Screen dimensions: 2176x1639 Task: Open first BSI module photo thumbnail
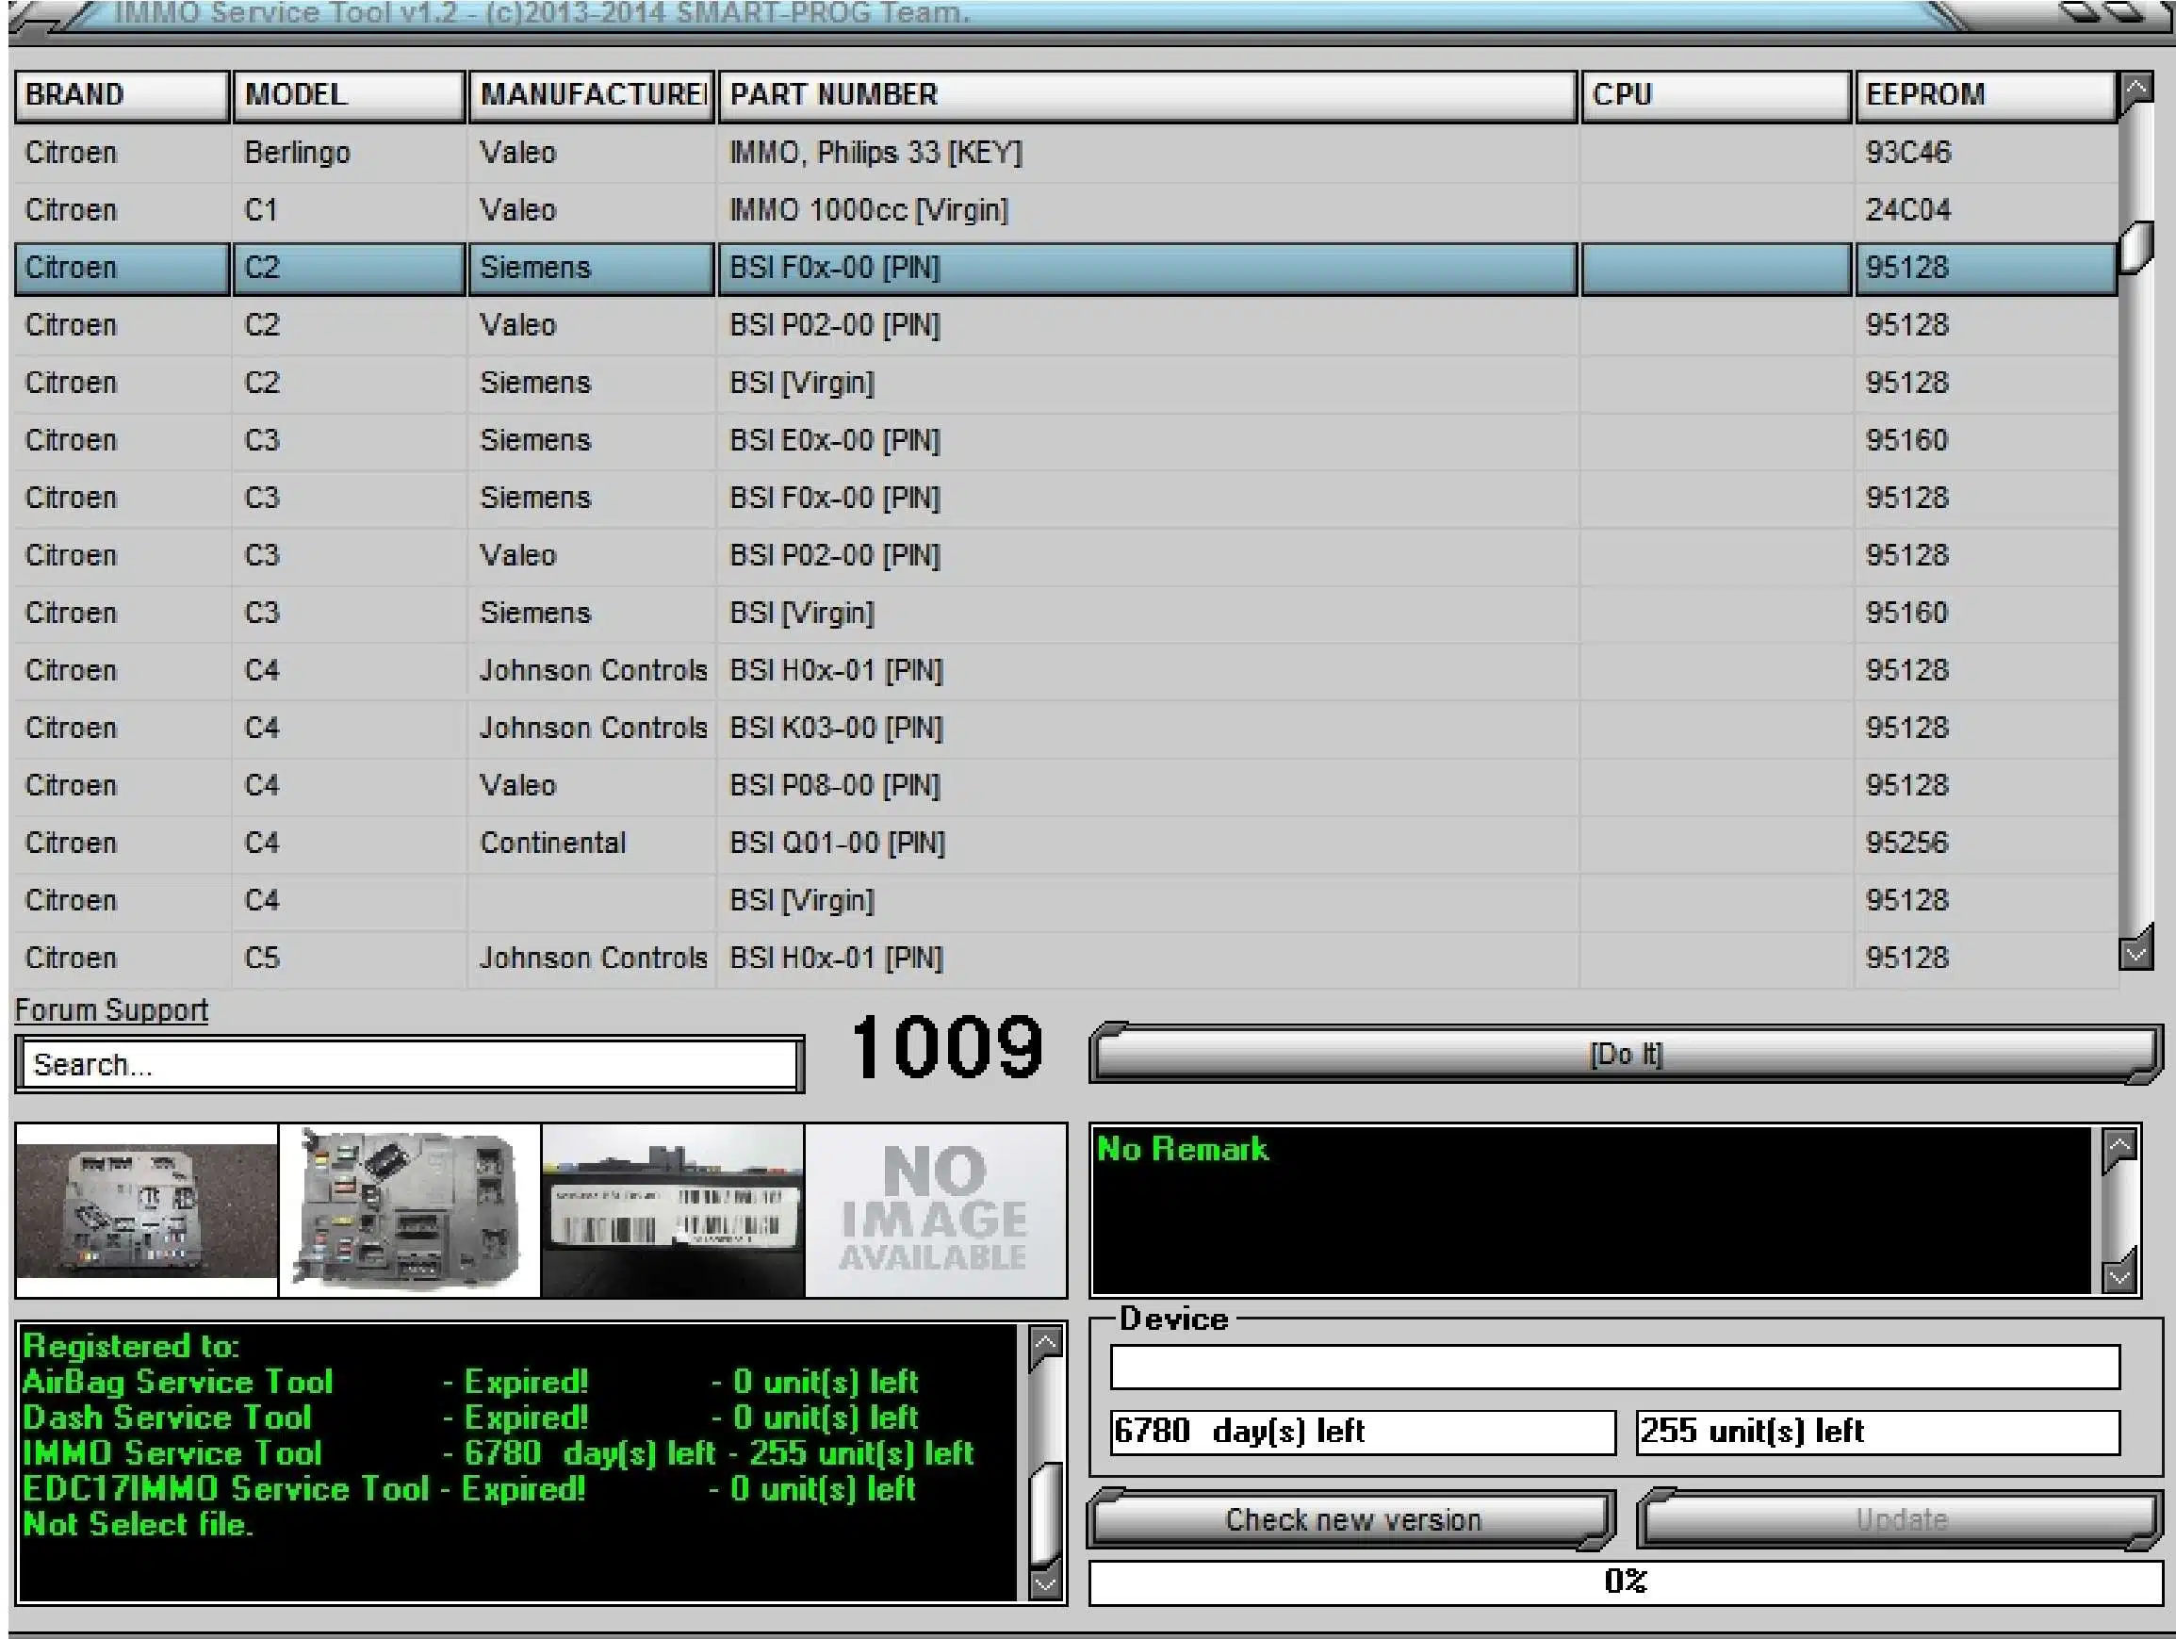coord(147,1209)
